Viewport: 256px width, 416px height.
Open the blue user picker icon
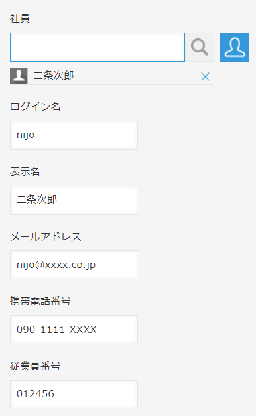point(235,47)
